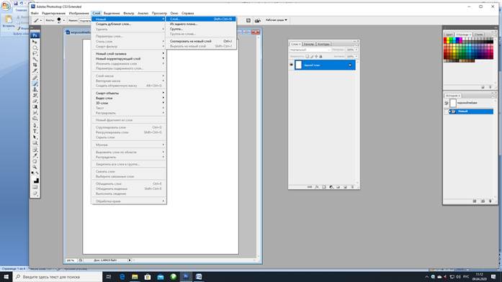The height and width of the screenshot is (282, 502).
Task: Select the Gradient tool
Action: [x=35, y=106]
